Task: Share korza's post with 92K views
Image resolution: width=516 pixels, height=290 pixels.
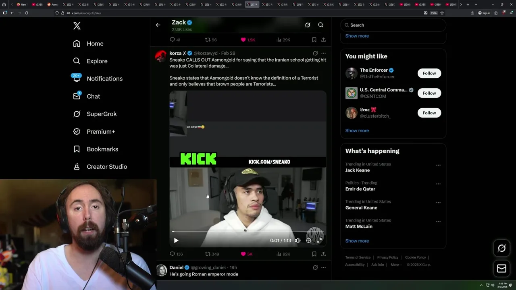Action: 323,254
